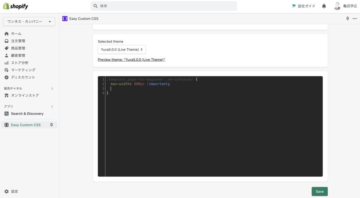Open Search & Discovery app

pyautogui.click(x=27, y=114)
